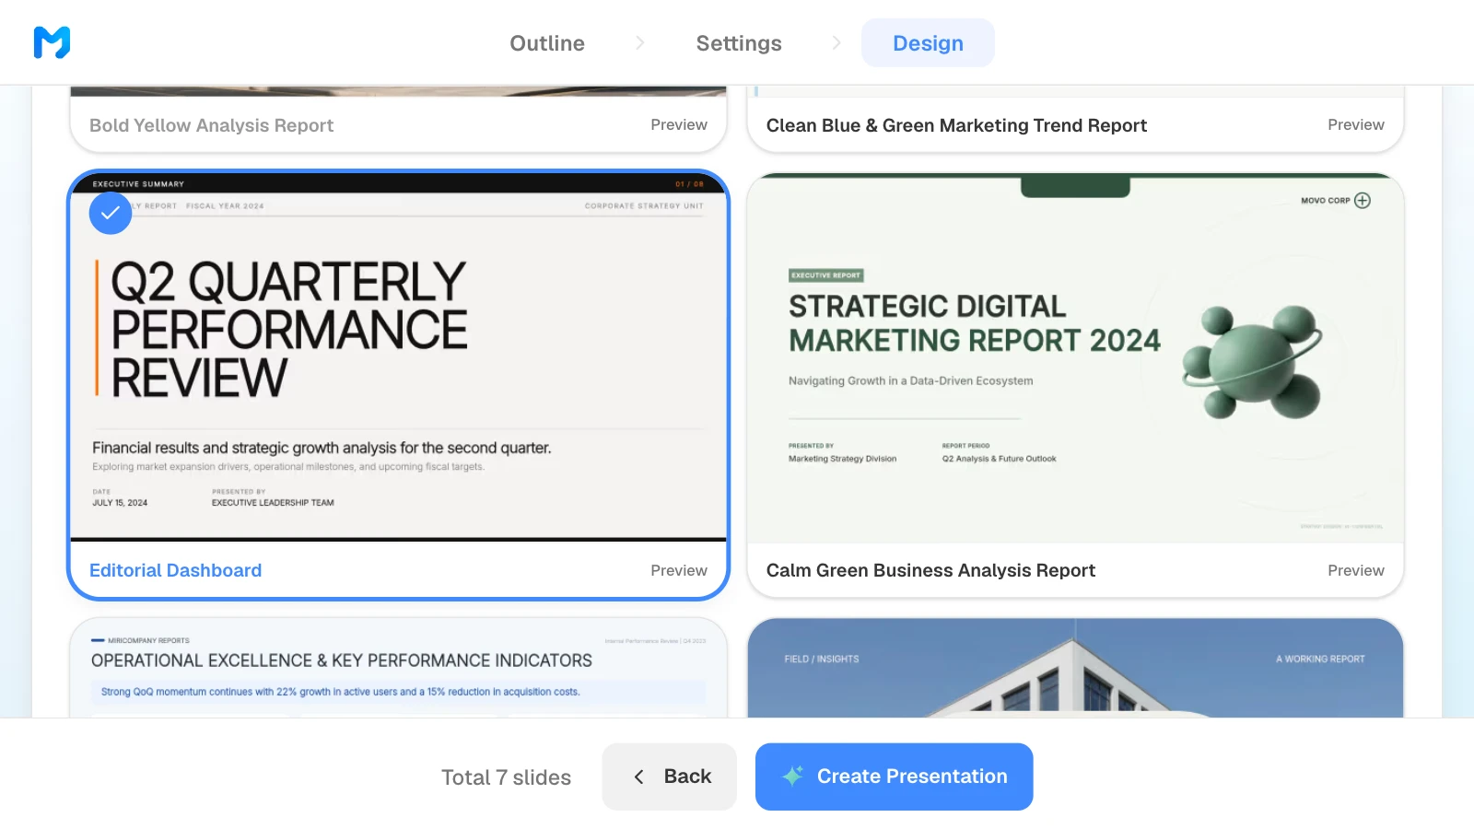Screen dimensions: 1474x829
Task: Pick the Field / Insights building template
Action: [x=1075, y=668]
